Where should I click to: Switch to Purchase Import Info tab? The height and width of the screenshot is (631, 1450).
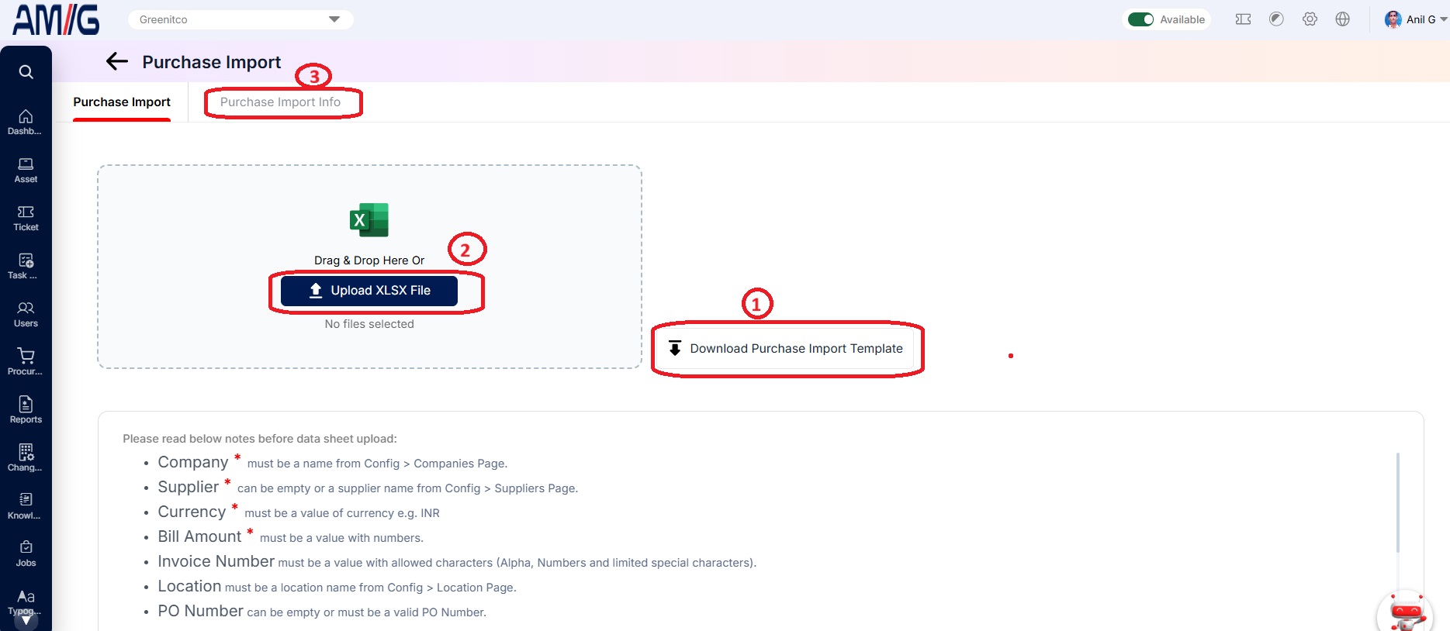coord(280,102)
